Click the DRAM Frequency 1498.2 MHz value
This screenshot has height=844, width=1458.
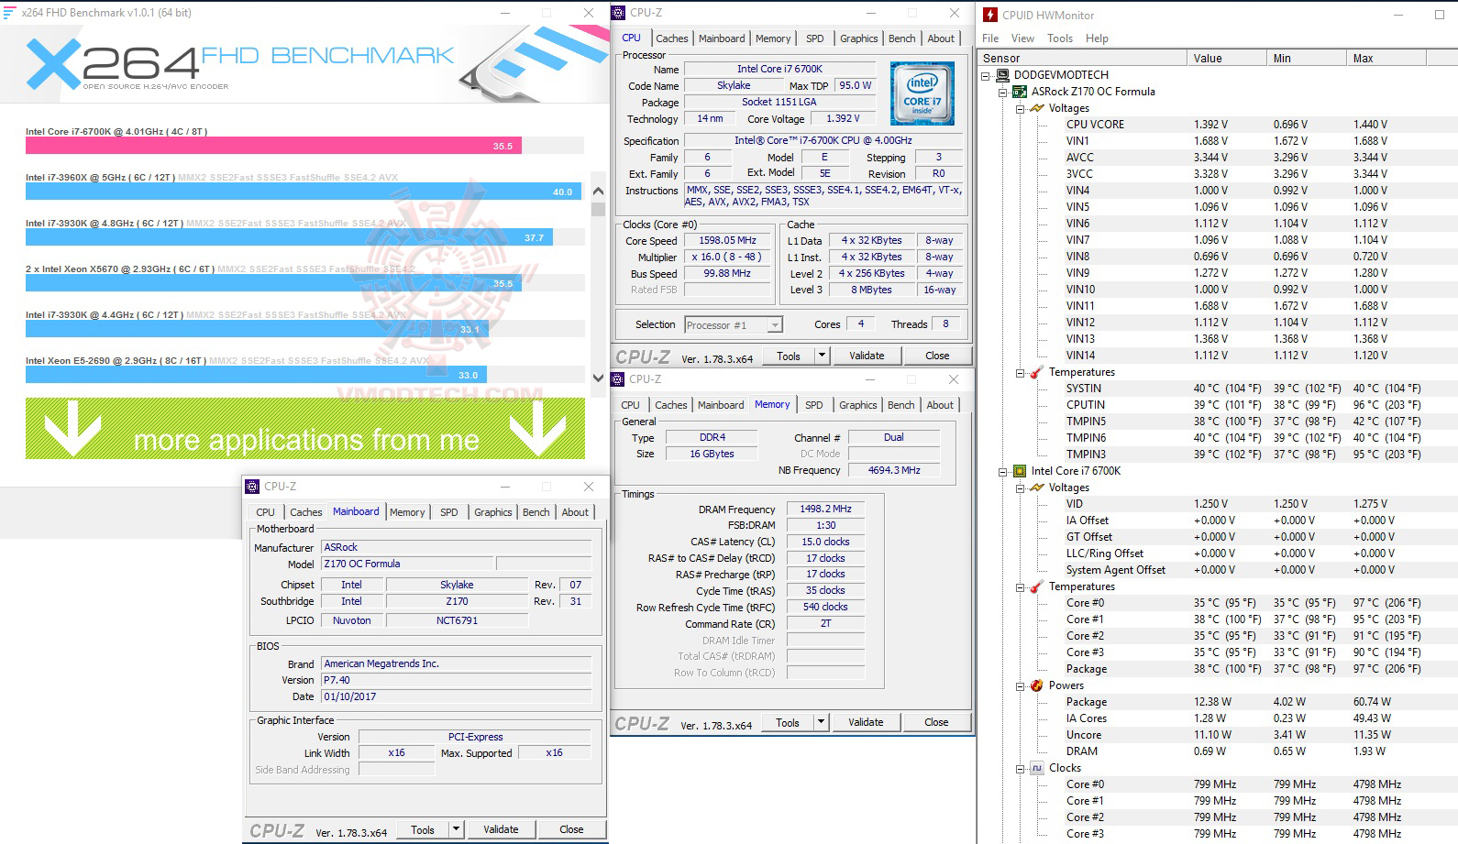(x=825, y=509)
